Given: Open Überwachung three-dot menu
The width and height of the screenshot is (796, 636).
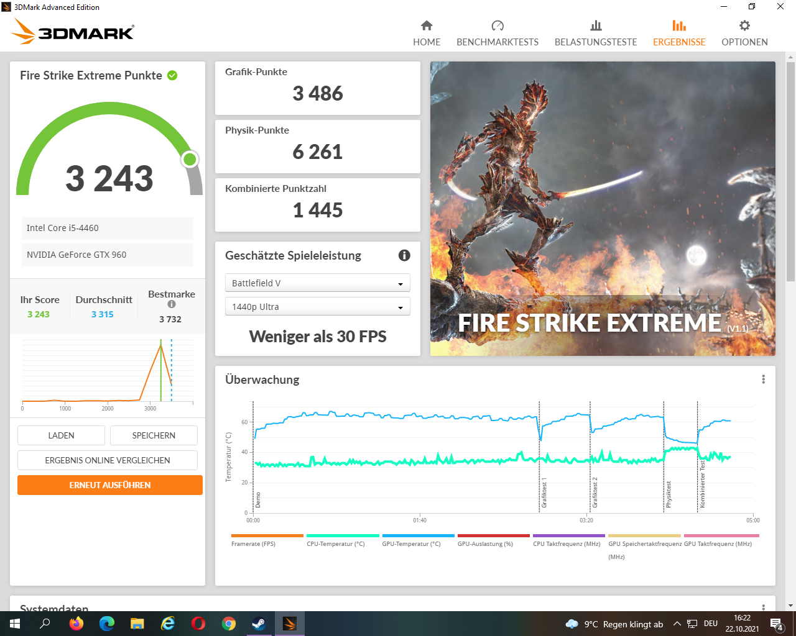Looking at the screenshot, I should (764, 379).
